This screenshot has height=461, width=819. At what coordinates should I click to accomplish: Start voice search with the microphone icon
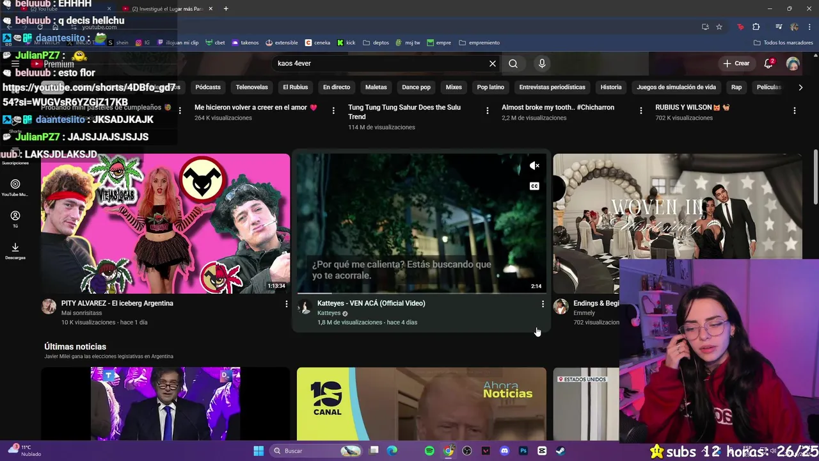pos(542,63)
